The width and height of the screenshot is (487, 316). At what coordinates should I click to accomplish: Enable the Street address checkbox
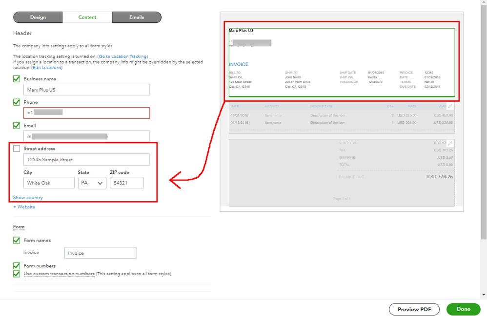17,149
